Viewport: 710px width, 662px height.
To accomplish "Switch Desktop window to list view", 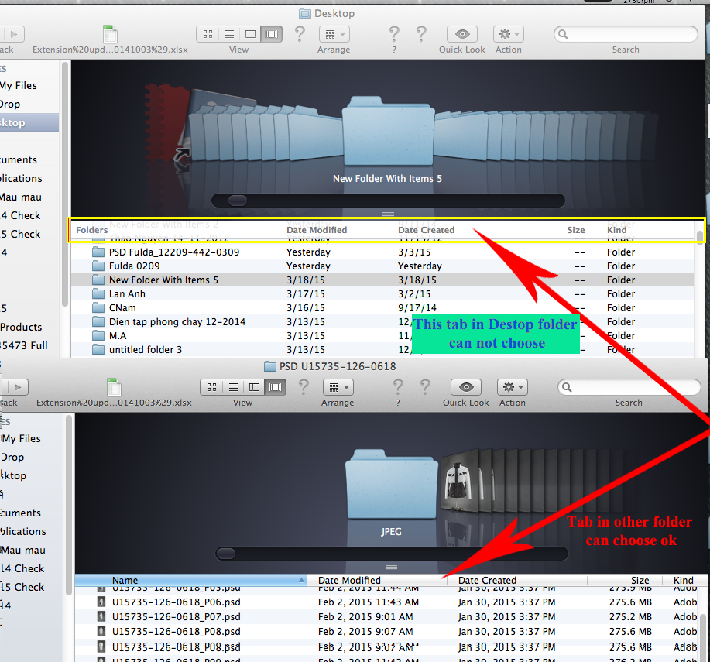I will click(230, 34).
